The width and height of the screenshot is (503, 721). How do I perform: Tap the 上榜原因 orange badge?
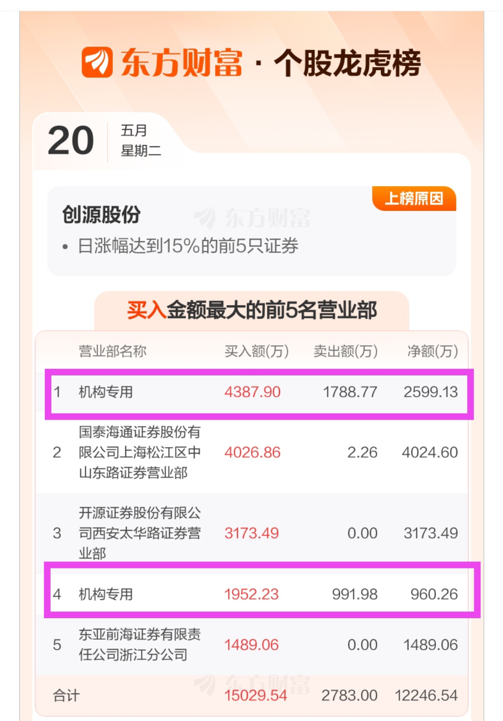(414, 199)
